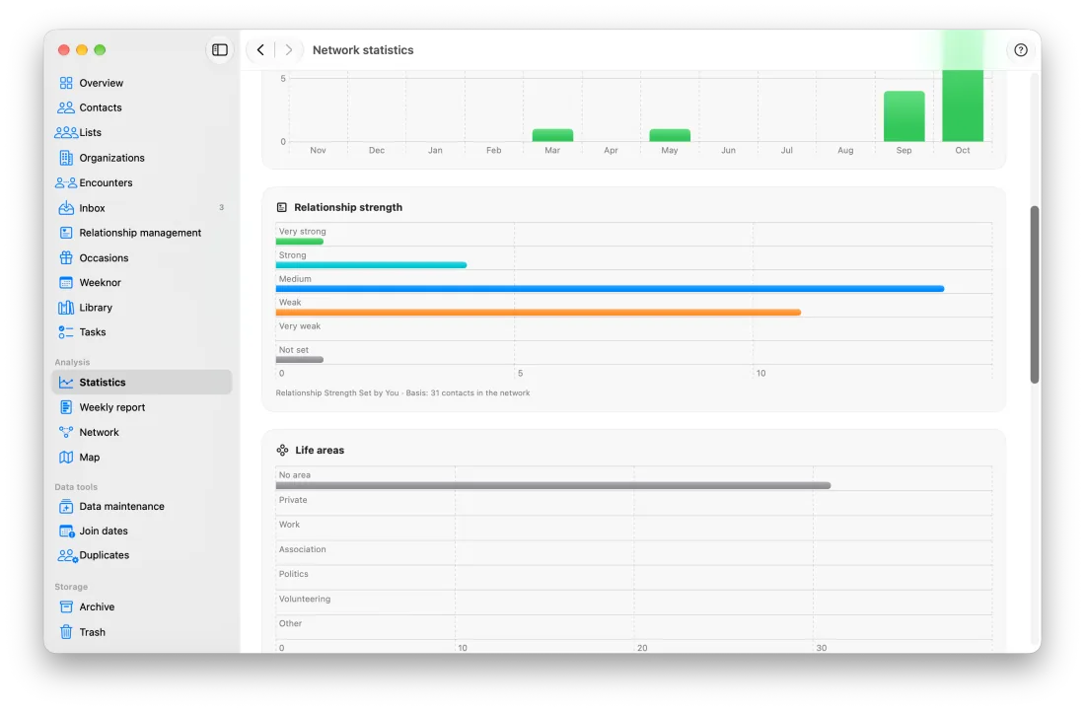Click the gray Not set bar
Viewport: 1085px width, 711px height.
[x=300, y=360]
